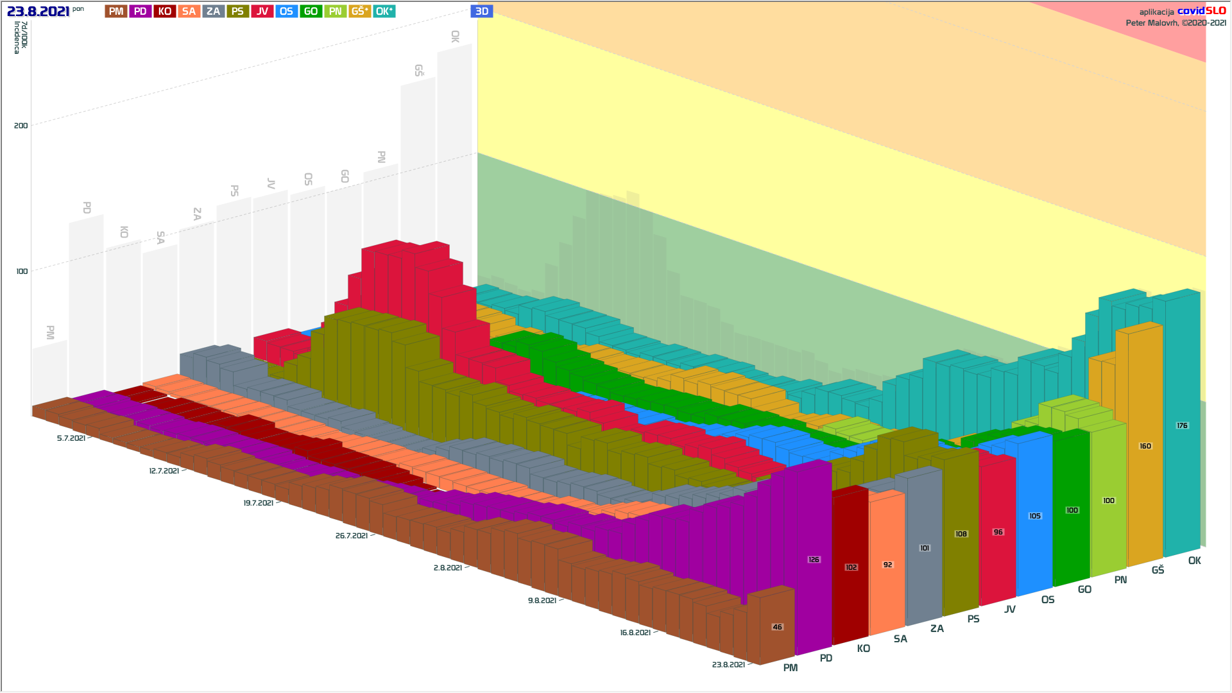The image size is (1232, 693).
Task: Toggle the teal OK* region button
Action: [x=384, y=12]
